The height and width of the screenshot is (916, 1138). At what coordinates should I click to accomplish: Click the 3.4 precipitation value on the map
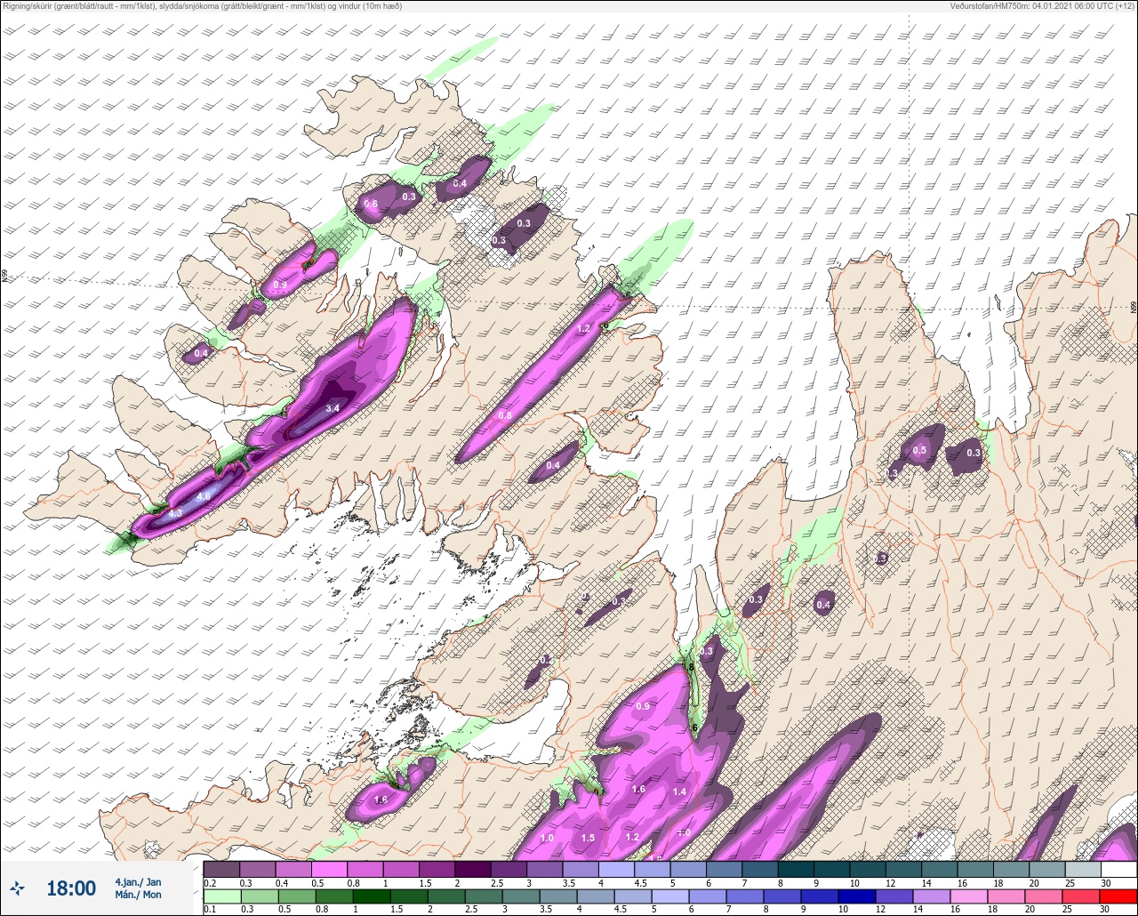click(333, 408)
